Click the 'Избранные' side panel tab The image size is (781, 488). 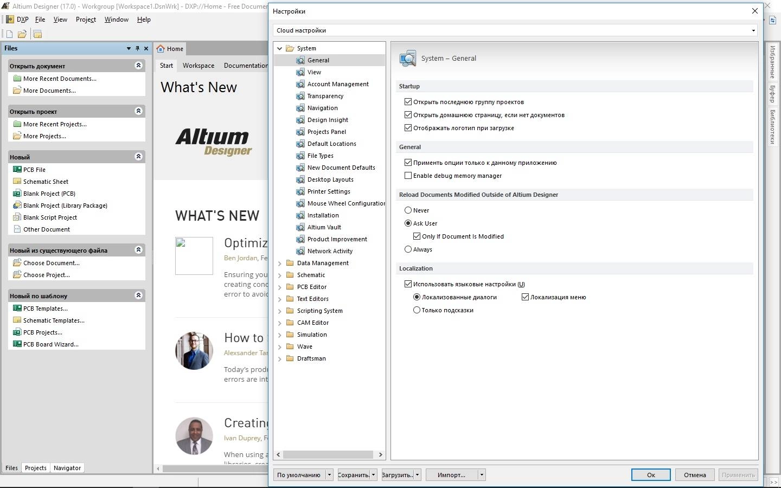point(772,62)
